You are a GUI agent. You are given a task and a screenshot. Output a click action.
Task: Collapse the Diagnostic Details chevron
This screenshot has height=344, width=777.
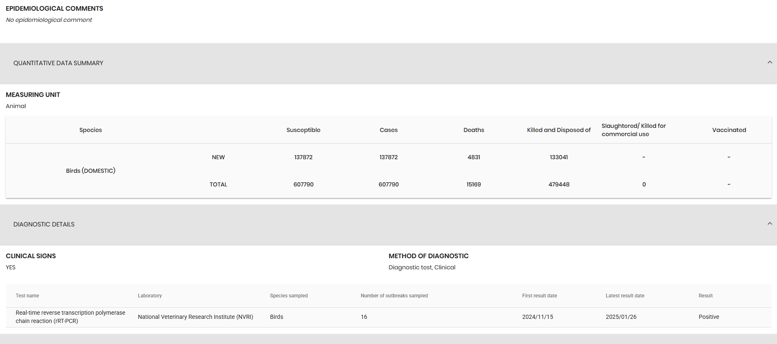point(770,224)
